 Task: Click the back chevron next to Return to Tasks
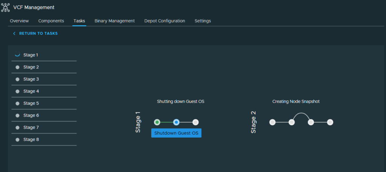coord(14,34)
